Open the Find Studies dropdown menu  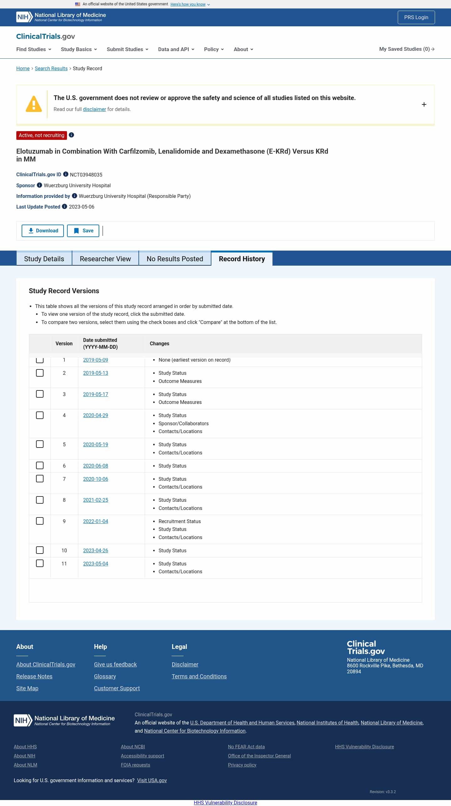click(34, 49)
